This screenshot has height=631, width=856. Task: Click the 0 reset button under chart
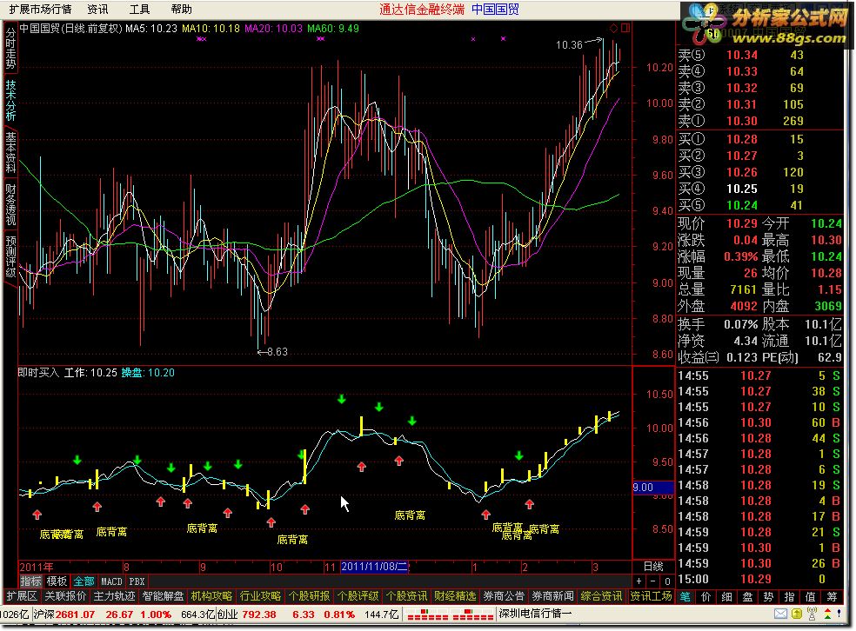(x=667, y=581)
